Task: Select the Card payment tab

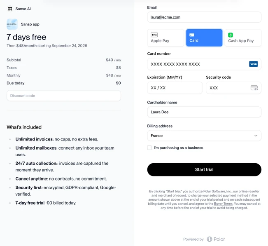Action: click(x=204, y=37)
